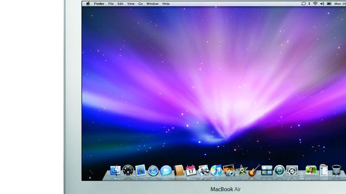
Task: Check the battery status icon
Action: 329,4
